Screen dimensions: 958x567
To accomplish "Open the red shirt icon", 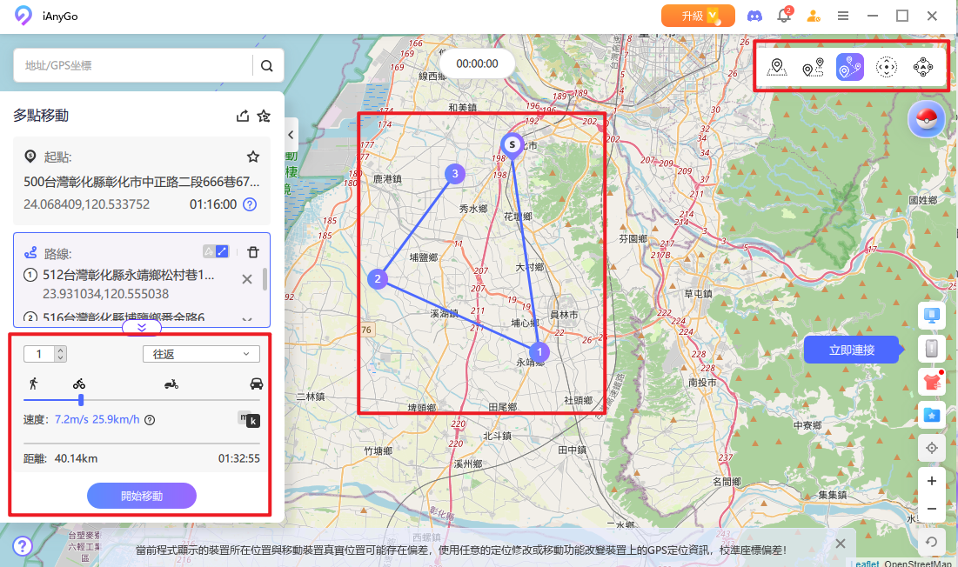I will coord(931,382).
